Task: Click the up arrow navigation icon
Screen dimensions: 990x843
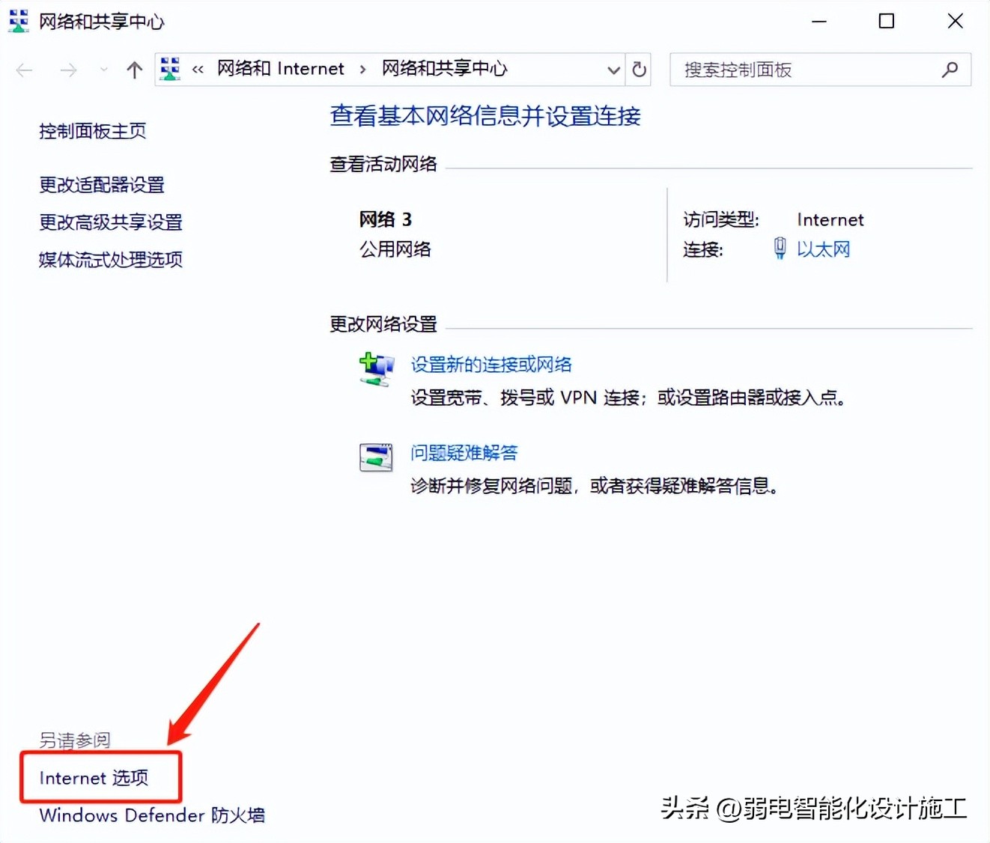Action: coord(134,69)
